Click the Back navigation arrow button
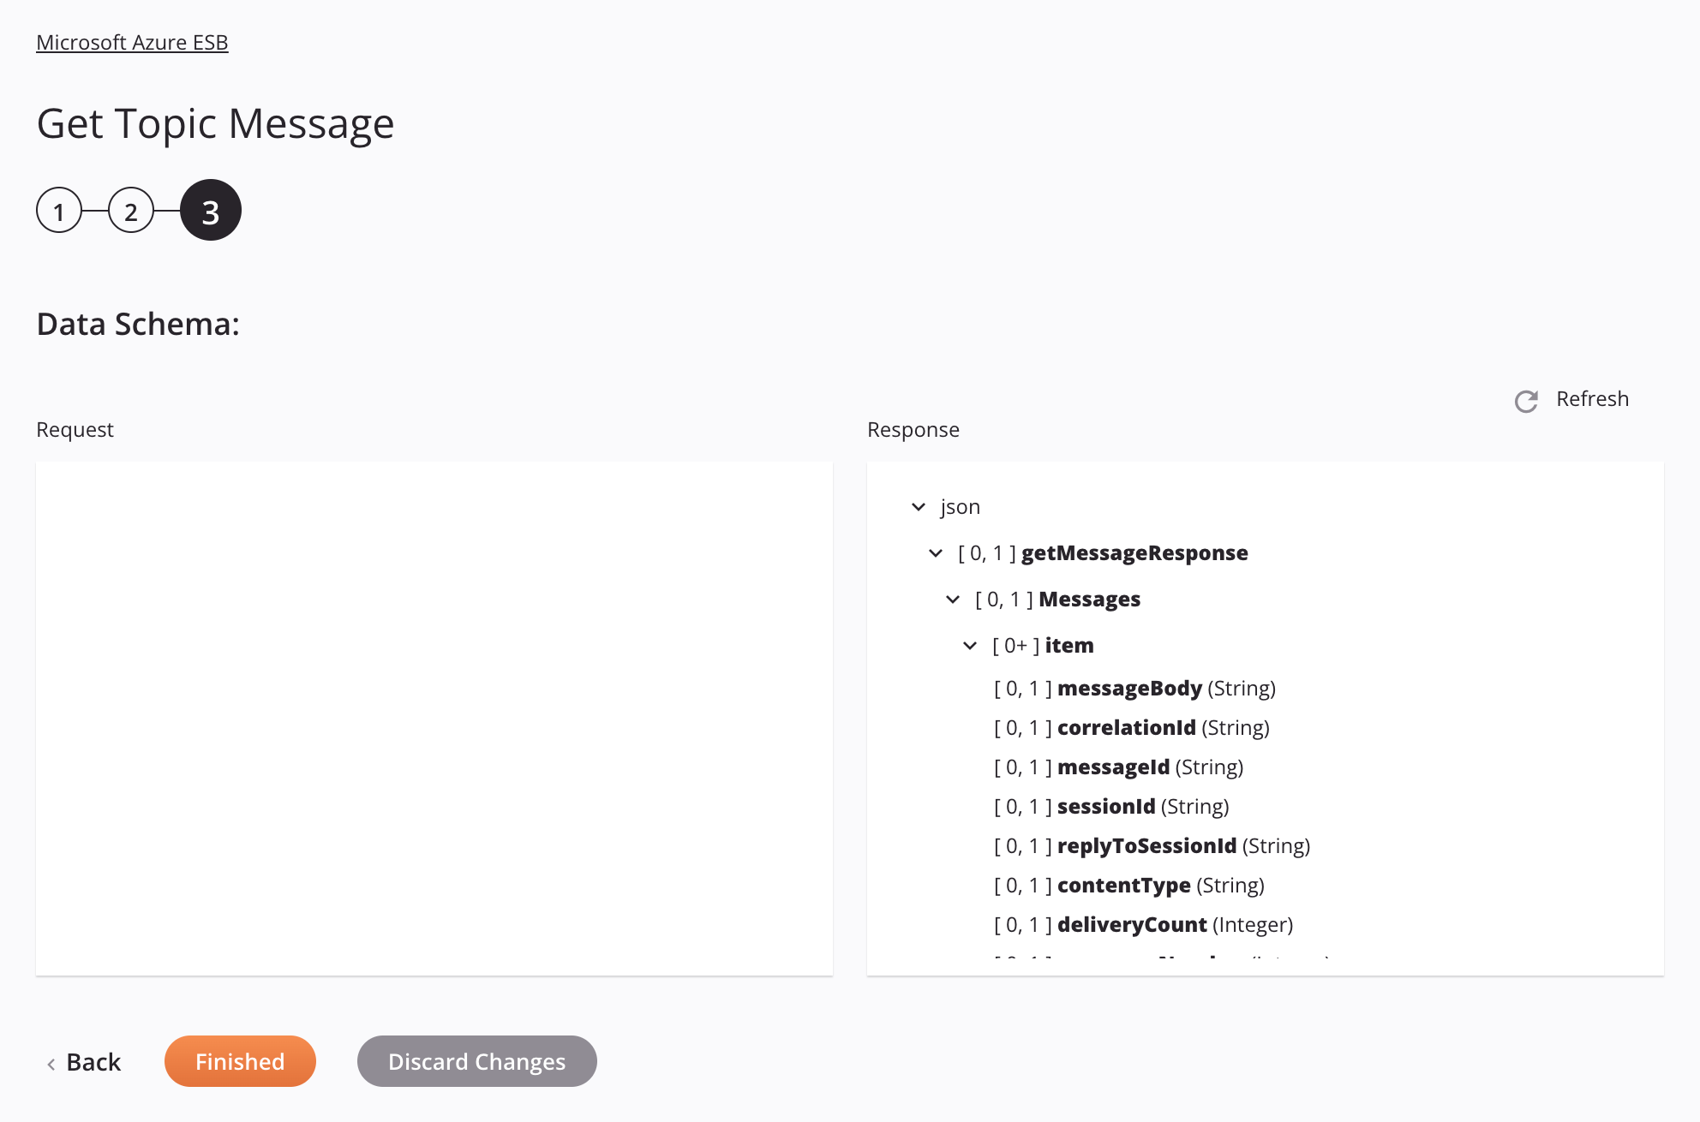This screenshot has height=1122, width=1700. point(52,1060)
